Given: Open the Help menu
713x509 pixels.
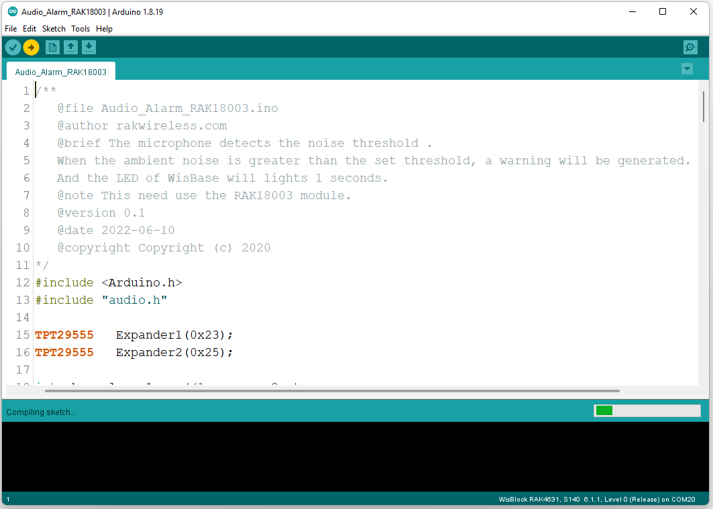Looking at the screenshot, I should 104,29.
